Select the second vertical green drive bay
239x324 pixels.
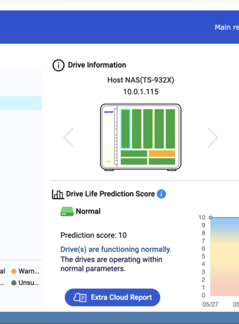(136, 129)
